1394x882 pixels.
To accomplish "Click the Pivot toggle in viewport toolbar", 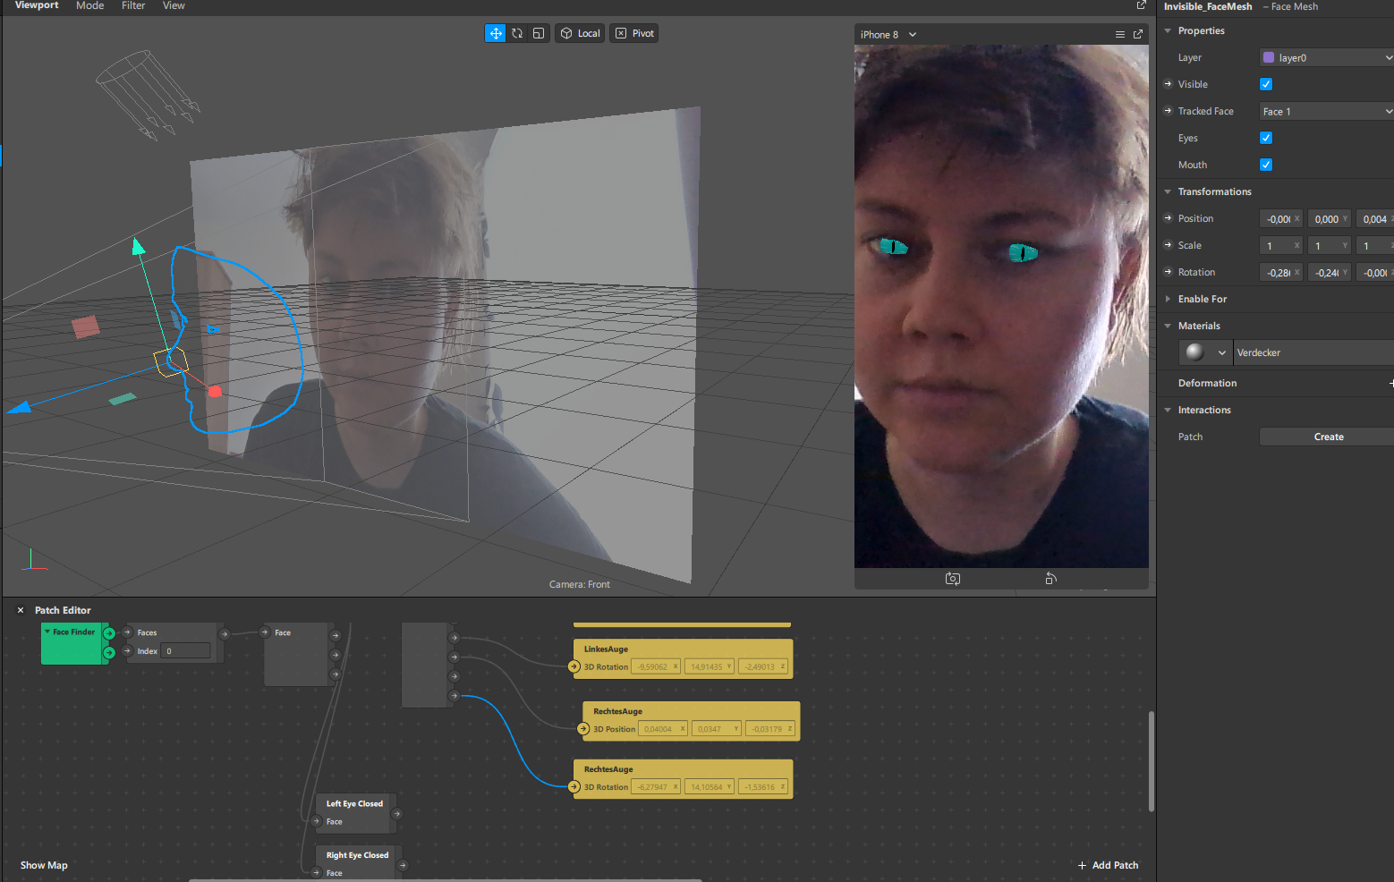I will (634, 33).
